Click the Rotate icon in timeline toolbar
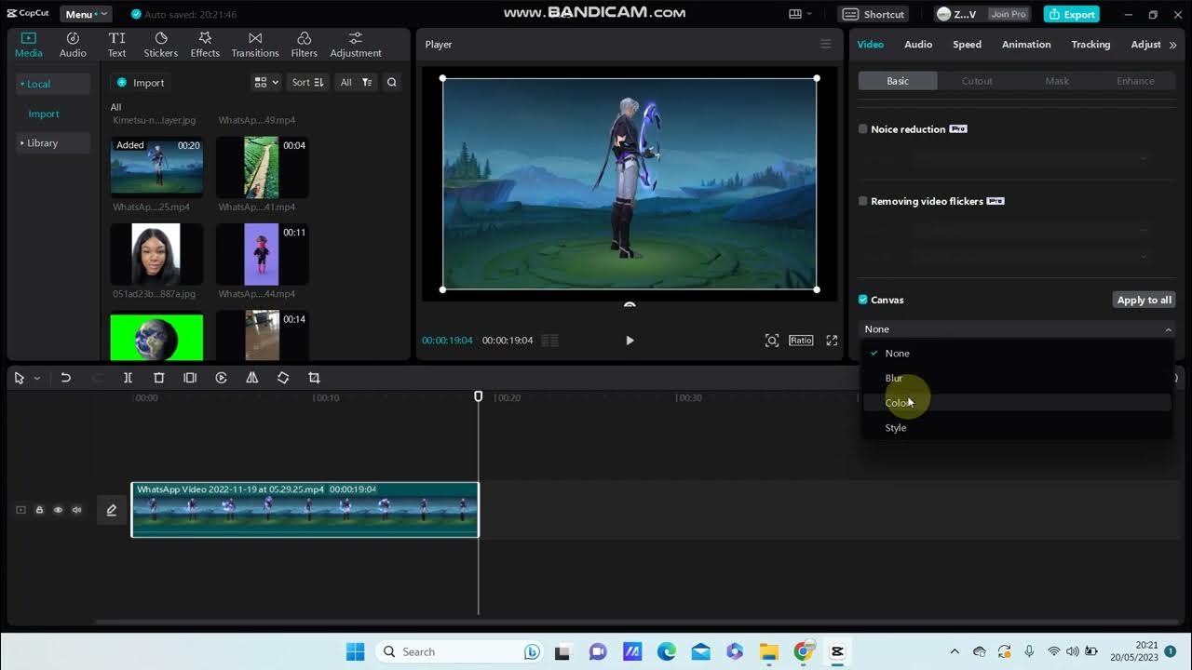Image resolution: width=1192 pixels, height=670 pixels. pyautogui.click(x=283, y=378)
